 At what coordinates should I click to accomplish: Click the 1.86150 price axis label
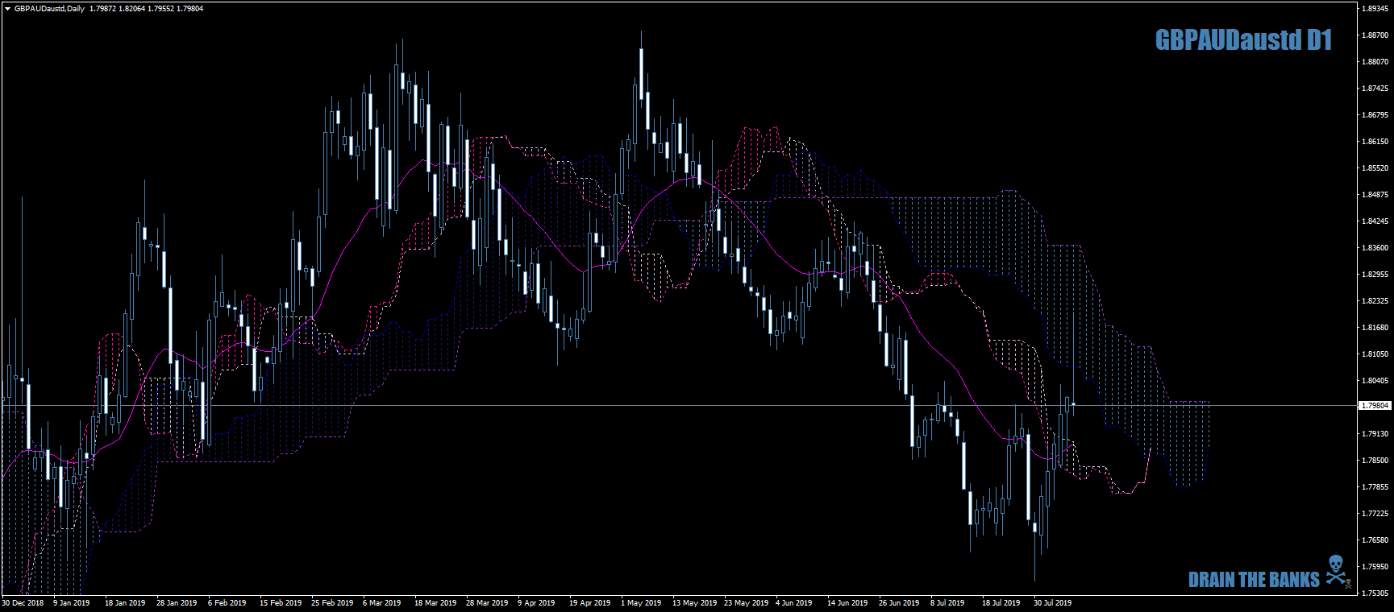(x=1375, y=142)
